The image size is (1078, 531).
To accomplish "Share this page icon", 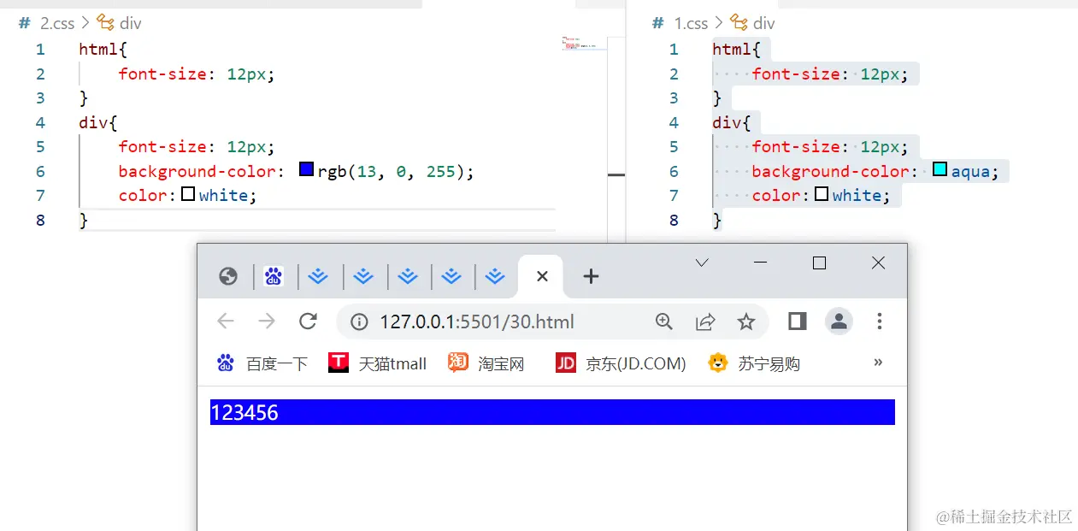I will (705, 322).
